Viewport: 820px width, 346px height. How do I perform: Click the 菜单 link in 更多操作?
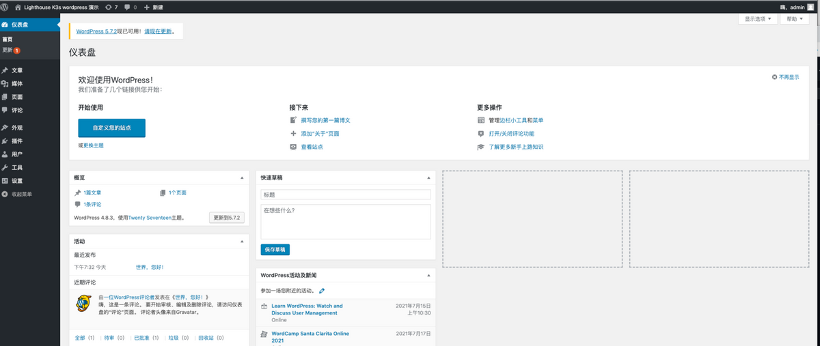[x=538, y=120]
